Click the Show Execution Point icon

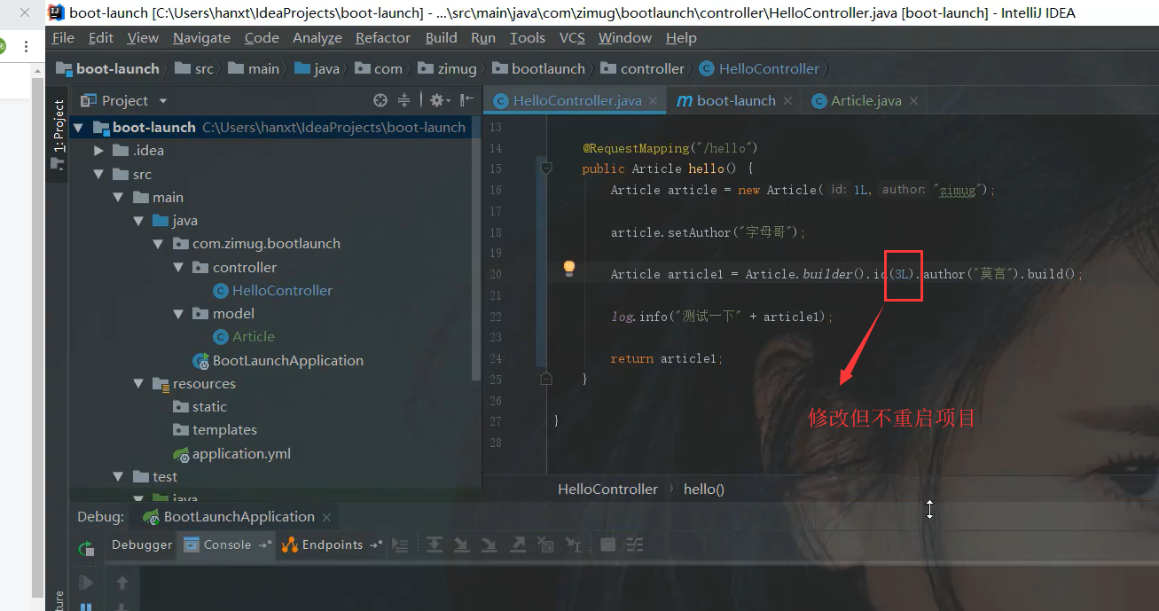[400, 545]
